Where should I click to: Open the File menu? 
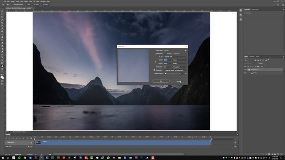(x=5, y=1)
